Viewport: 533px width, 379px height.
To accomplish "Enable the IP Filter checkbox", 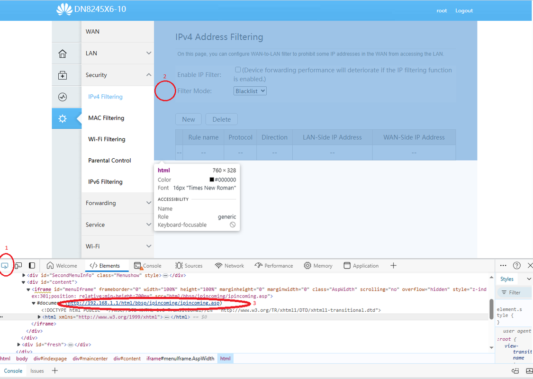I will [238, 70].
